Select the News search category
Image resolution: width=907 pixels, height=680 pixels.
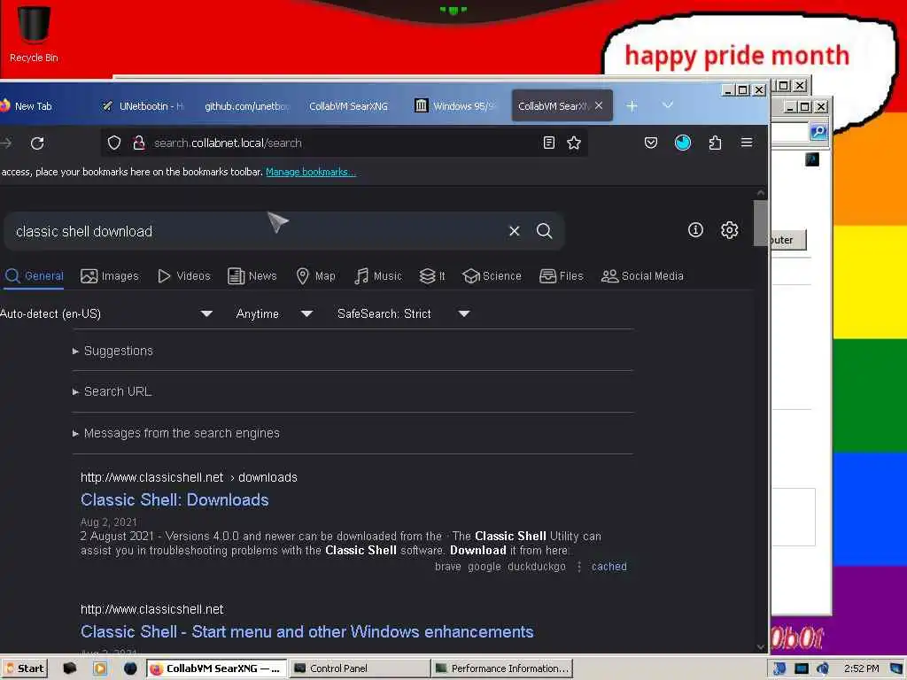pos(252,276)
